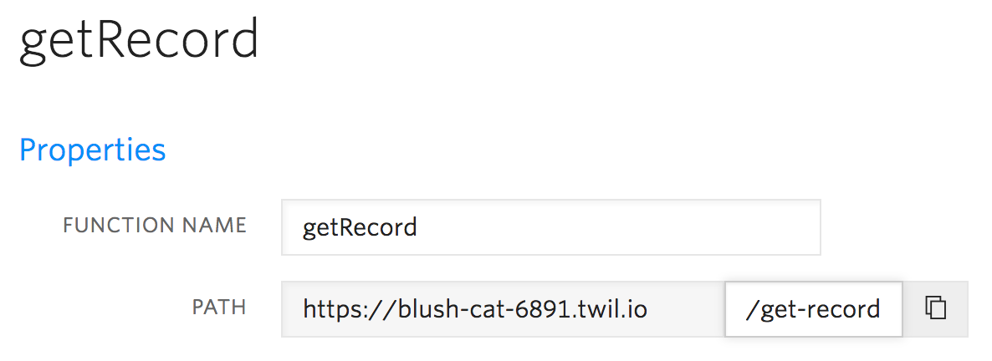Viewport: 992px width, 361px height.
Task: Click the gray read-only domain box
Action: (x=504, y=309)
